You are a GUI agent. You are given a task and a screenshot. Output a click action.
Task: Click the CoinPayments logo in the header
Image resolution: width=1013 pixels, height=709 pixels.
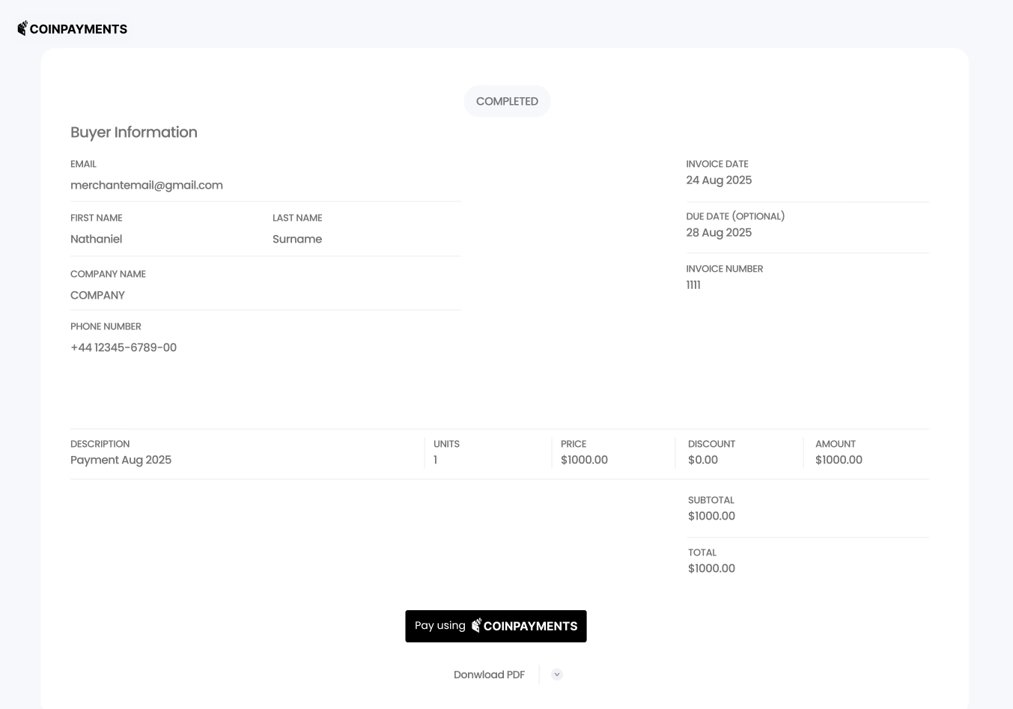[72, 28]
